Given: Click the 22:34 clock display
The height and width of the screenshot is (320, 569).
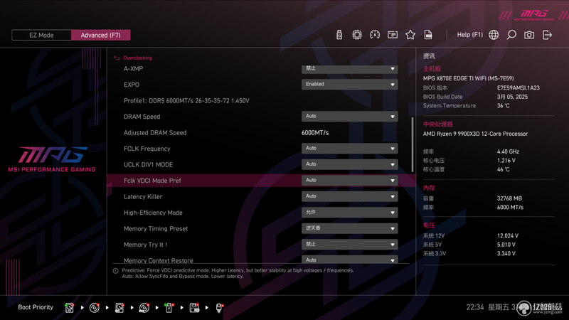Looking at the screenshot, I should (475, 307).
